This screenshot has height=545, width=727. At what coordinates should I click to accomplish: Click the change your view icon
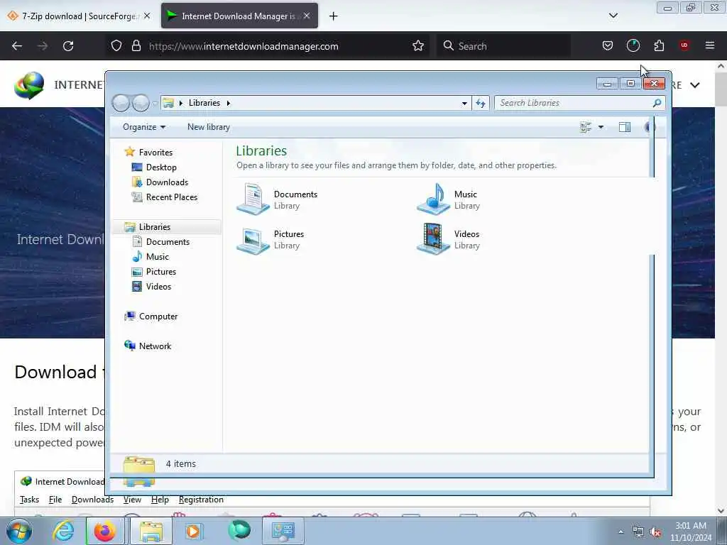[586, 127]
